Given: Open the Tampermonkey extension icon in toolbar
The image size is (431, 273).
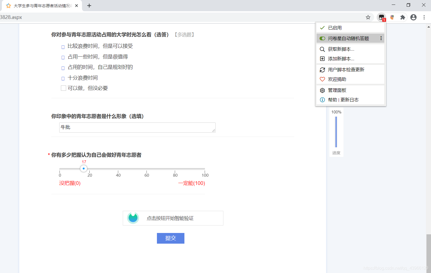Looking at the screenshot, I should [x=381, y=17].
